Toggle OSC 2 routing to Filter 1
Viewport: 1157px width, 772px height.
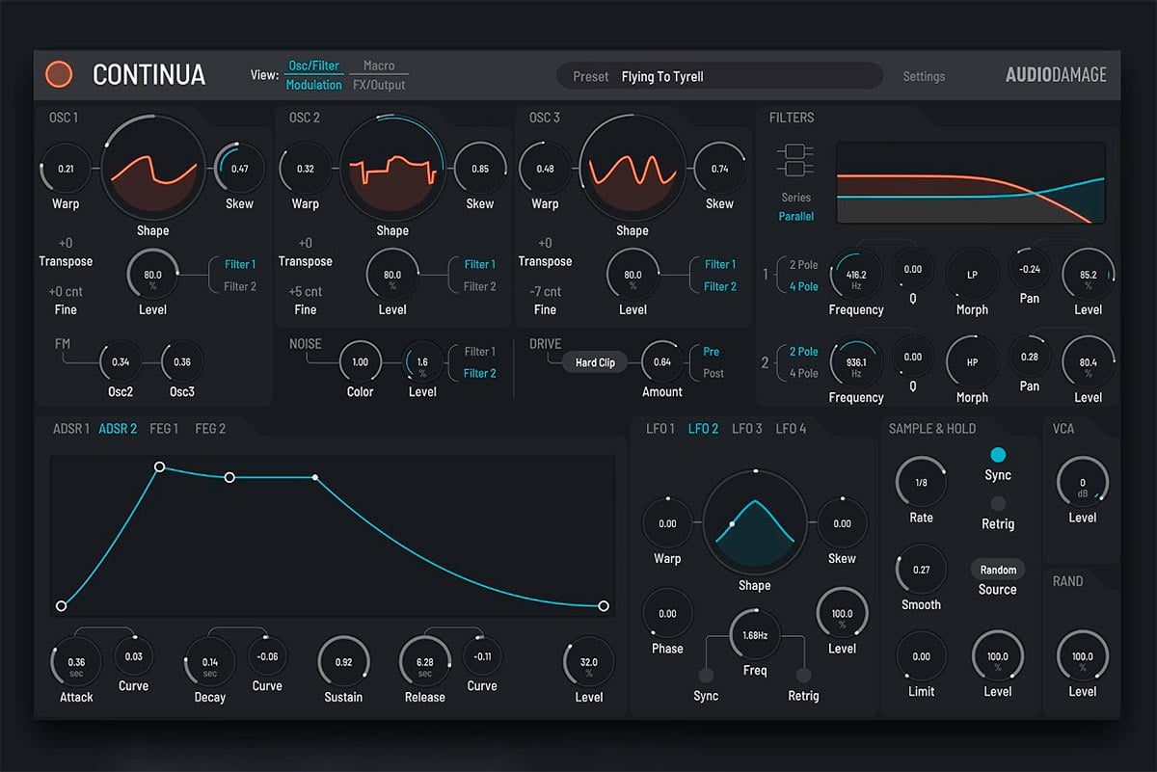point(480,264)
